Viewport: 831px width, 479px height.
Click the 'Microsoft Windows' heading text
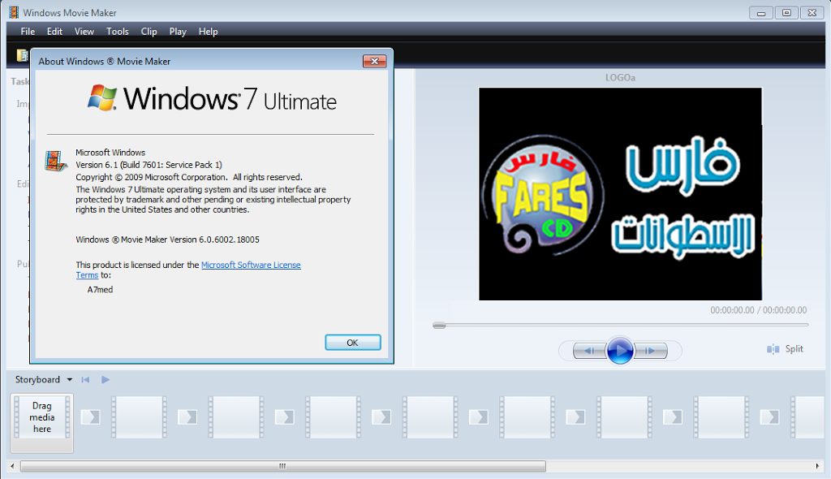click(x=110, y=153)
